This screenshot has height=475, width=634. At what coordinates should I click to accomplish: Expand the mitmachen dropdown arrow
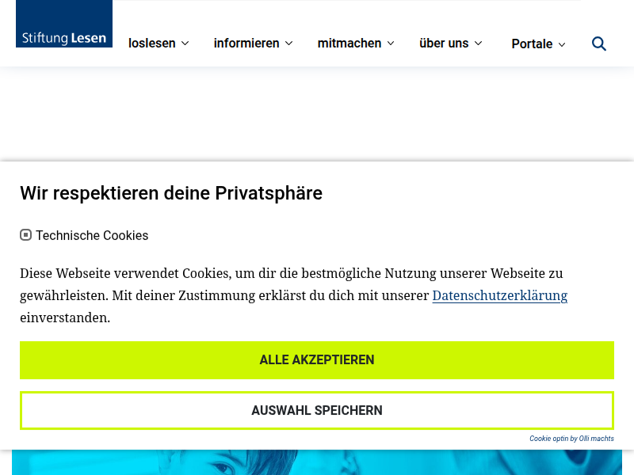[391, 44]
